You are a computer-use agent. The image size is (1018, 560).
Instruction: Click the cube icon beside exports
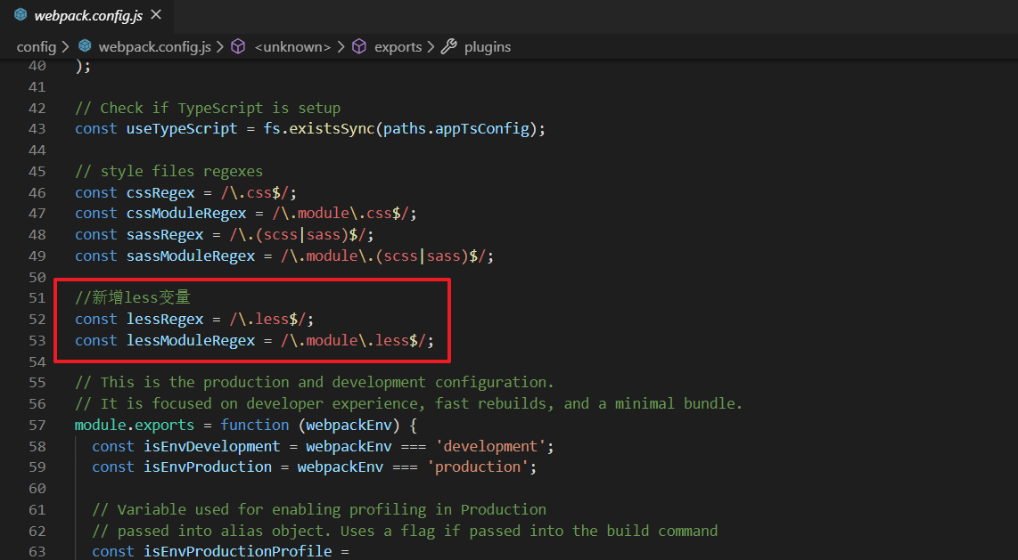click(359, 46)
